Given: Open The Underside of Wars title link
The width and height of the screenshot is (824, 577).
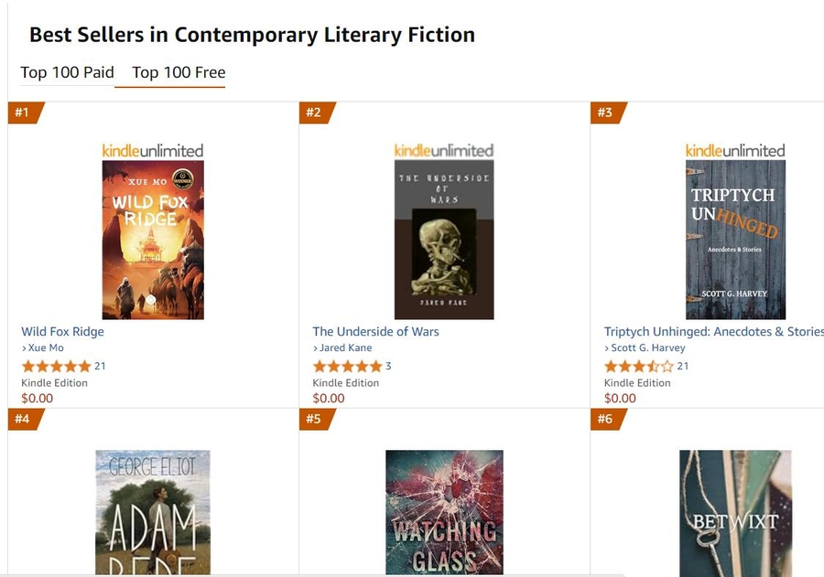Looking at the screenshot, I should 375,331.
